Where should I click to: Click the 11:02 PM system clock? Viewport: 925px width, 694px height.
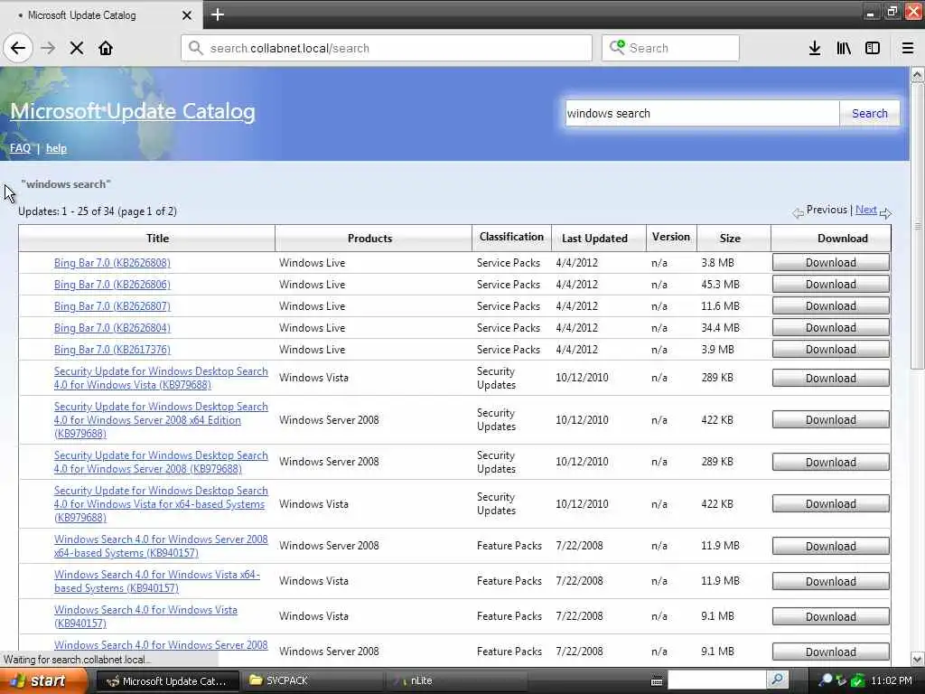892,681
